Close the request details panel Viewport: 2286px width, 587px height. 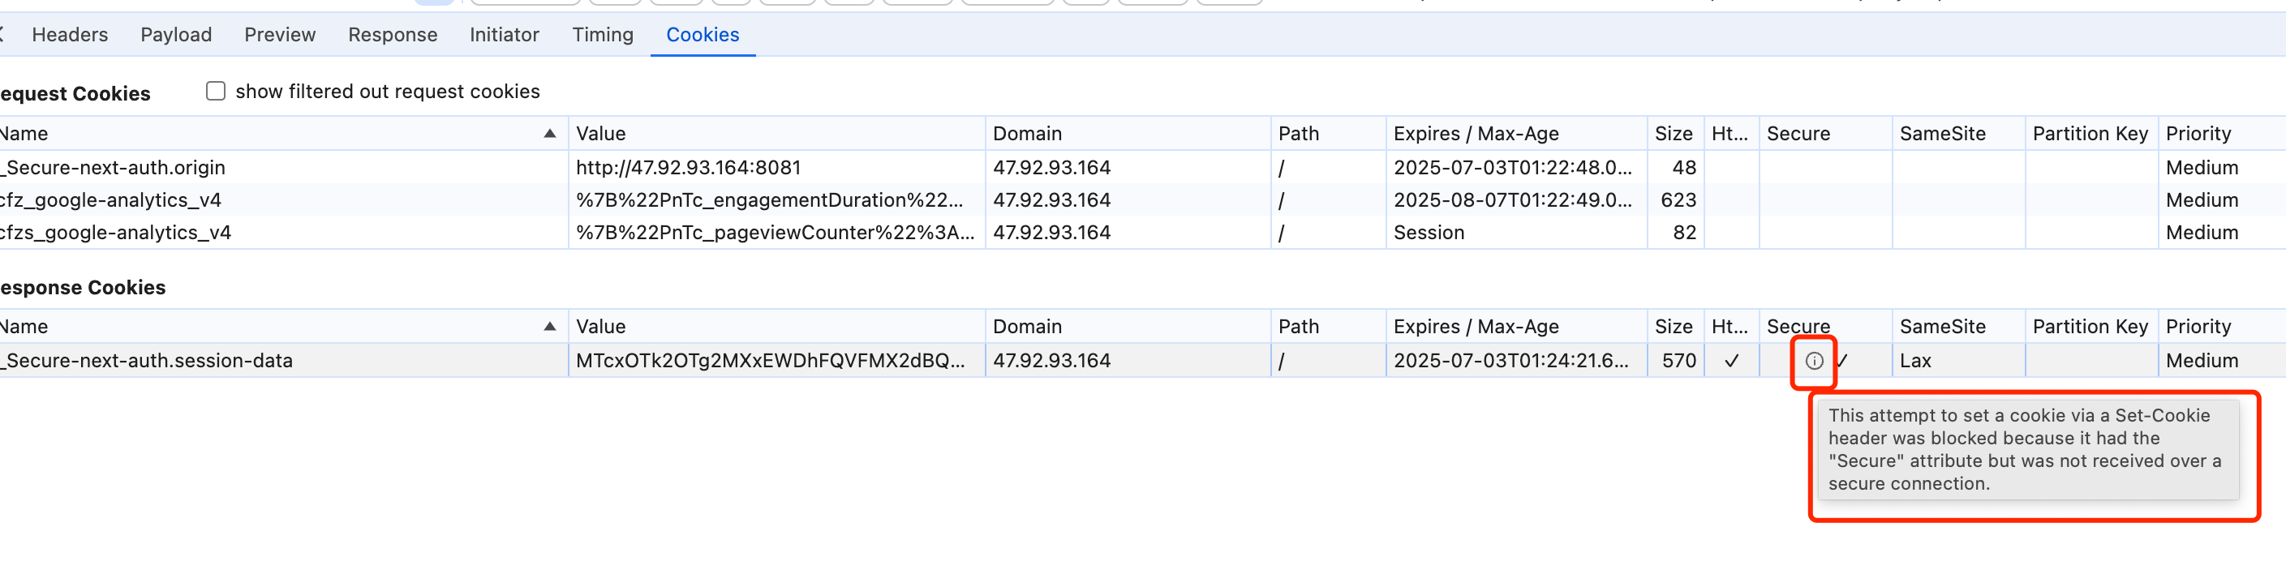(x=2, y=35)
